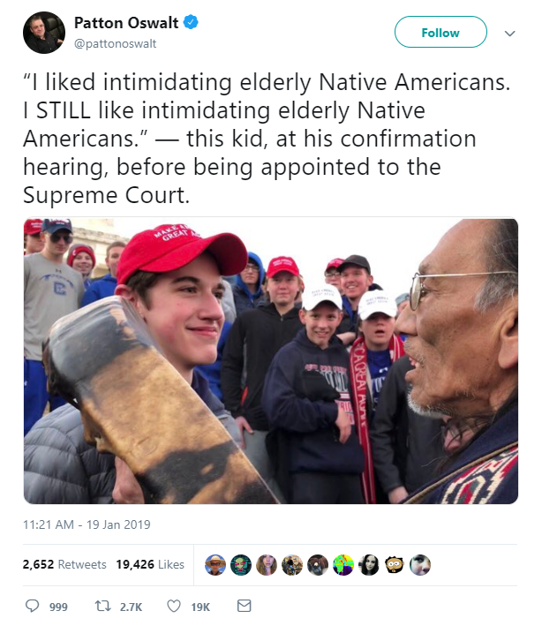Open the Patton Oswalt display name link

point(126,23)
